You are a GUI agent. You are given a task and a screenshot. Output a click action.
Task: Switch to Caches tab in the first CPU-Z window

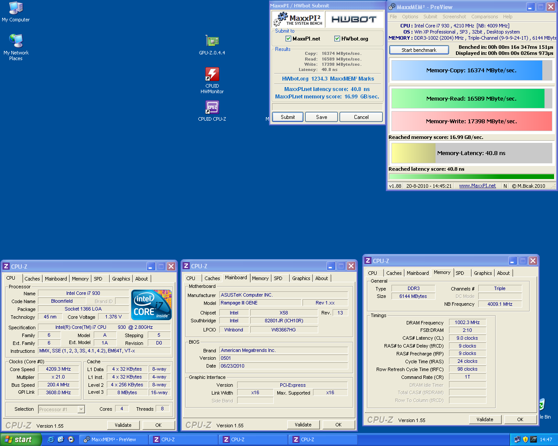point(32,279)
